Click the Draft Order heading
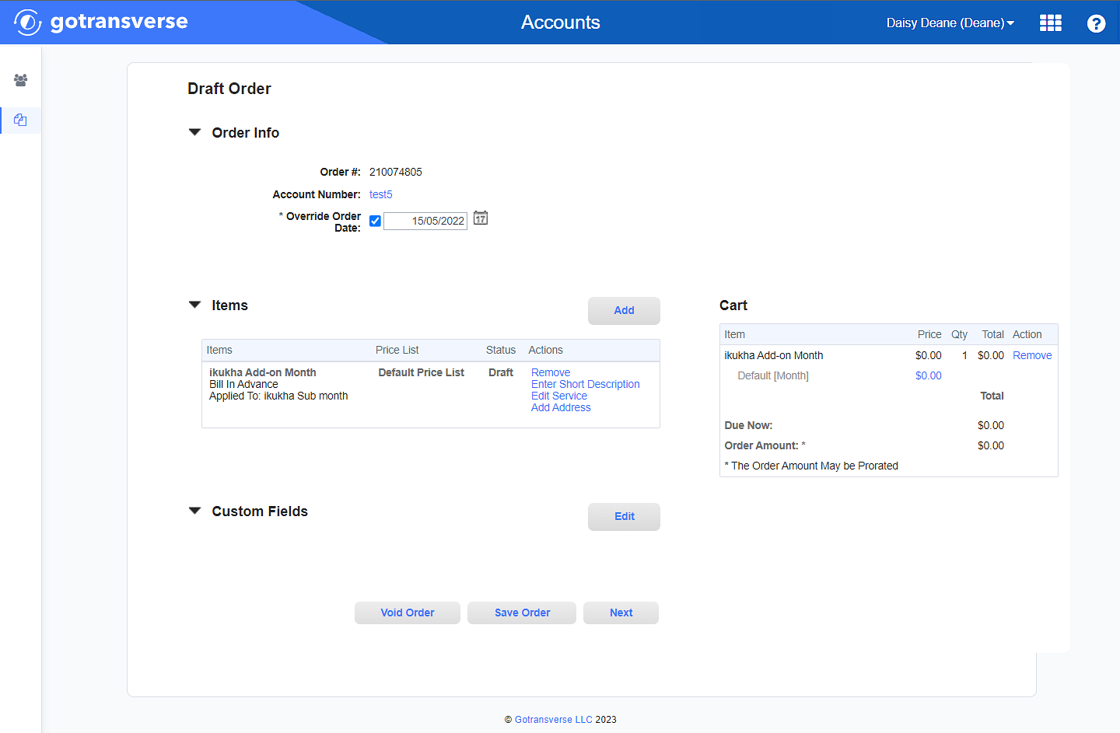 [x=229, y=89]
